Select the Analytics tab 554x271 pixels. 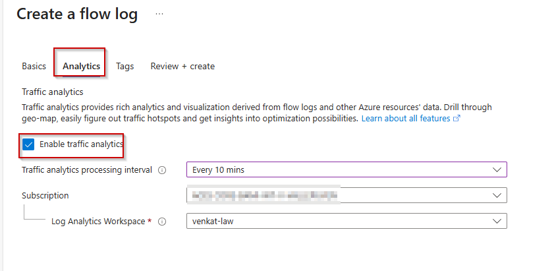tap(81, 66)
